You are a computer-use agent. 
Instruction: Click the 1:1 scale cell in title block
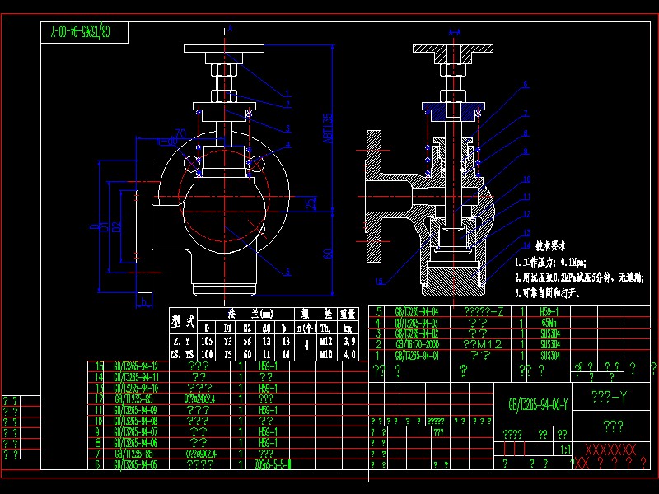click(x=565, y=450)
